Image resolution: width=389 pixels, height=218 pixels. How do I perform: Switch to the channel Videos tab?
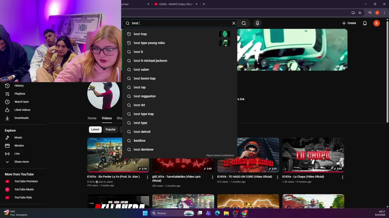pos(107,118)
